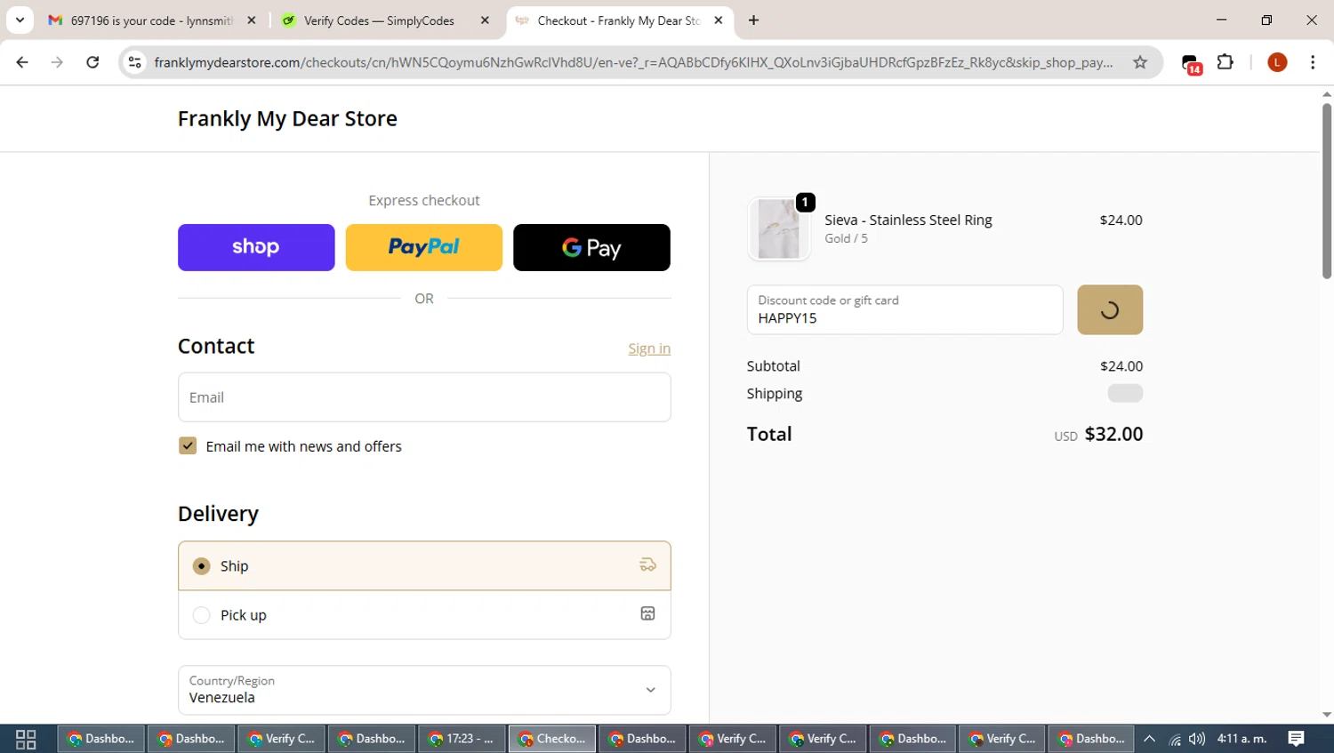The width and height of the screenshot is (1334, 753).
Task: Click the Sign in link
Action: tap(649, 348)
